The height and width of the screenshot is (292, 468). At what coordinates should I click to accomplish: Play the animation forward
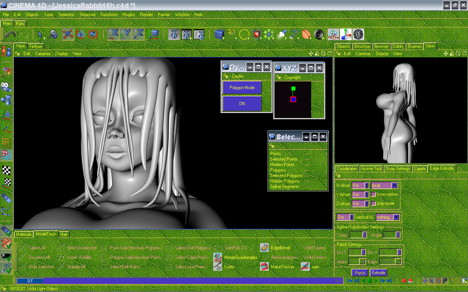376,281
